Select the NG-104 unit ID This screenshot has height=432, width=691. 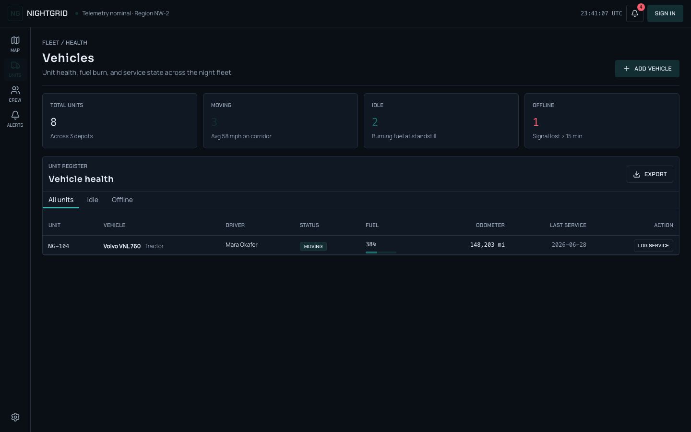(59, 246)
